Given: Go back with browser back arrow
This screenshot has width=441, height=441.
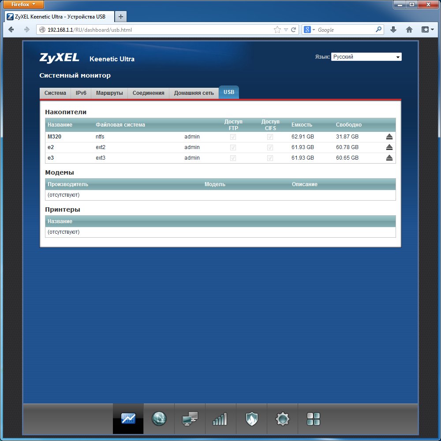Looking at the screenshot, I should (11, 30).
